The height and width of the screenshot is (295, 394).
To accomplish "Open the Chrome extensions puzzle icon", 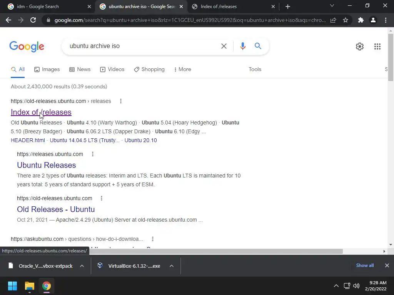I will pyautogui.click(x=361, y=20).
